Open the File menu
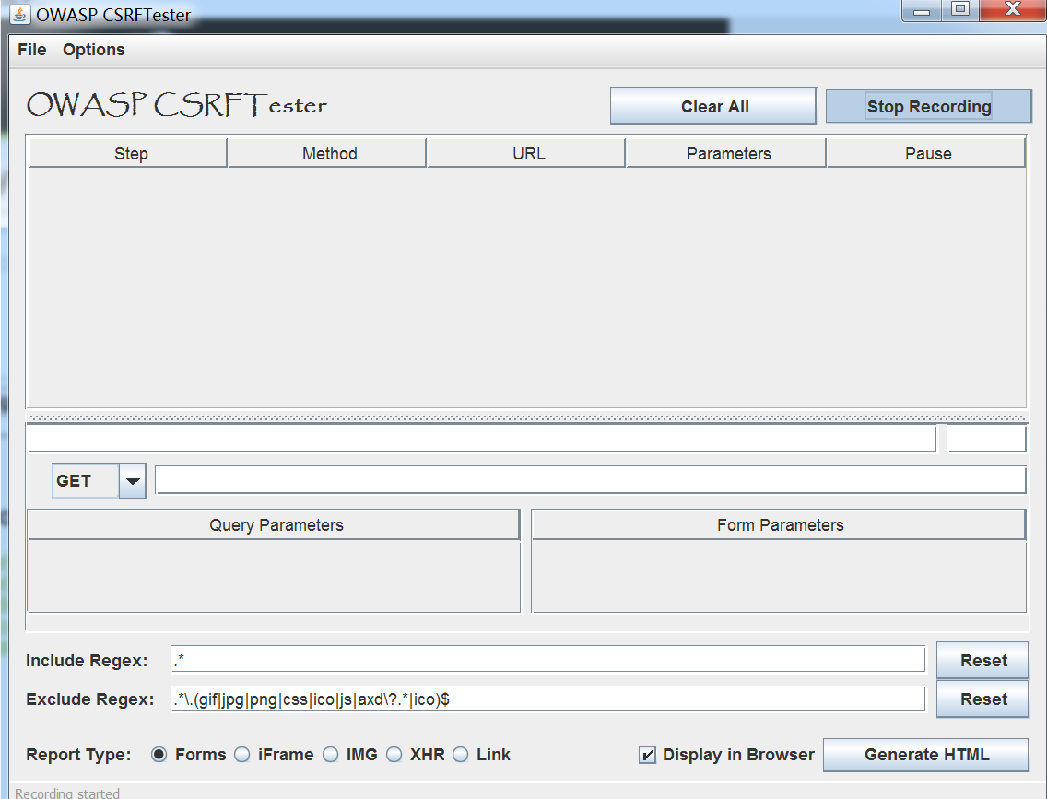 pos(32,50)
